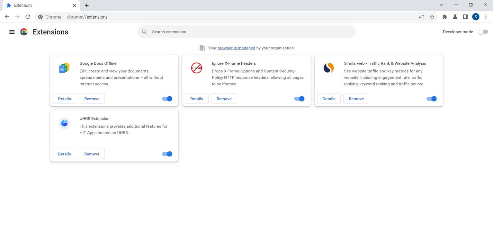The image size is (493, 225).
Task: Disable Ignore X-Frame headers extension
Action: point(299,99)
